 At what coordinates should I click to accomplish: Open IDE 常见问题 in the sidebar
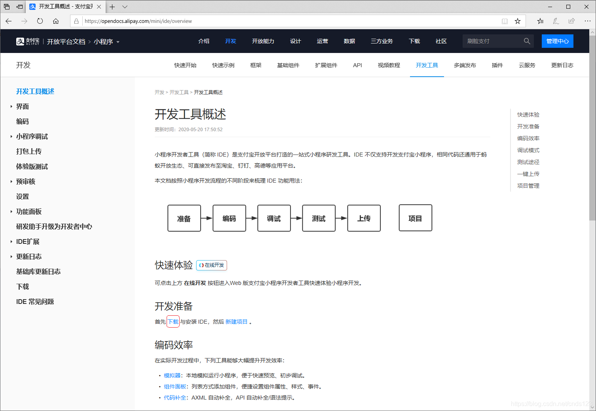tap(35, 302)
